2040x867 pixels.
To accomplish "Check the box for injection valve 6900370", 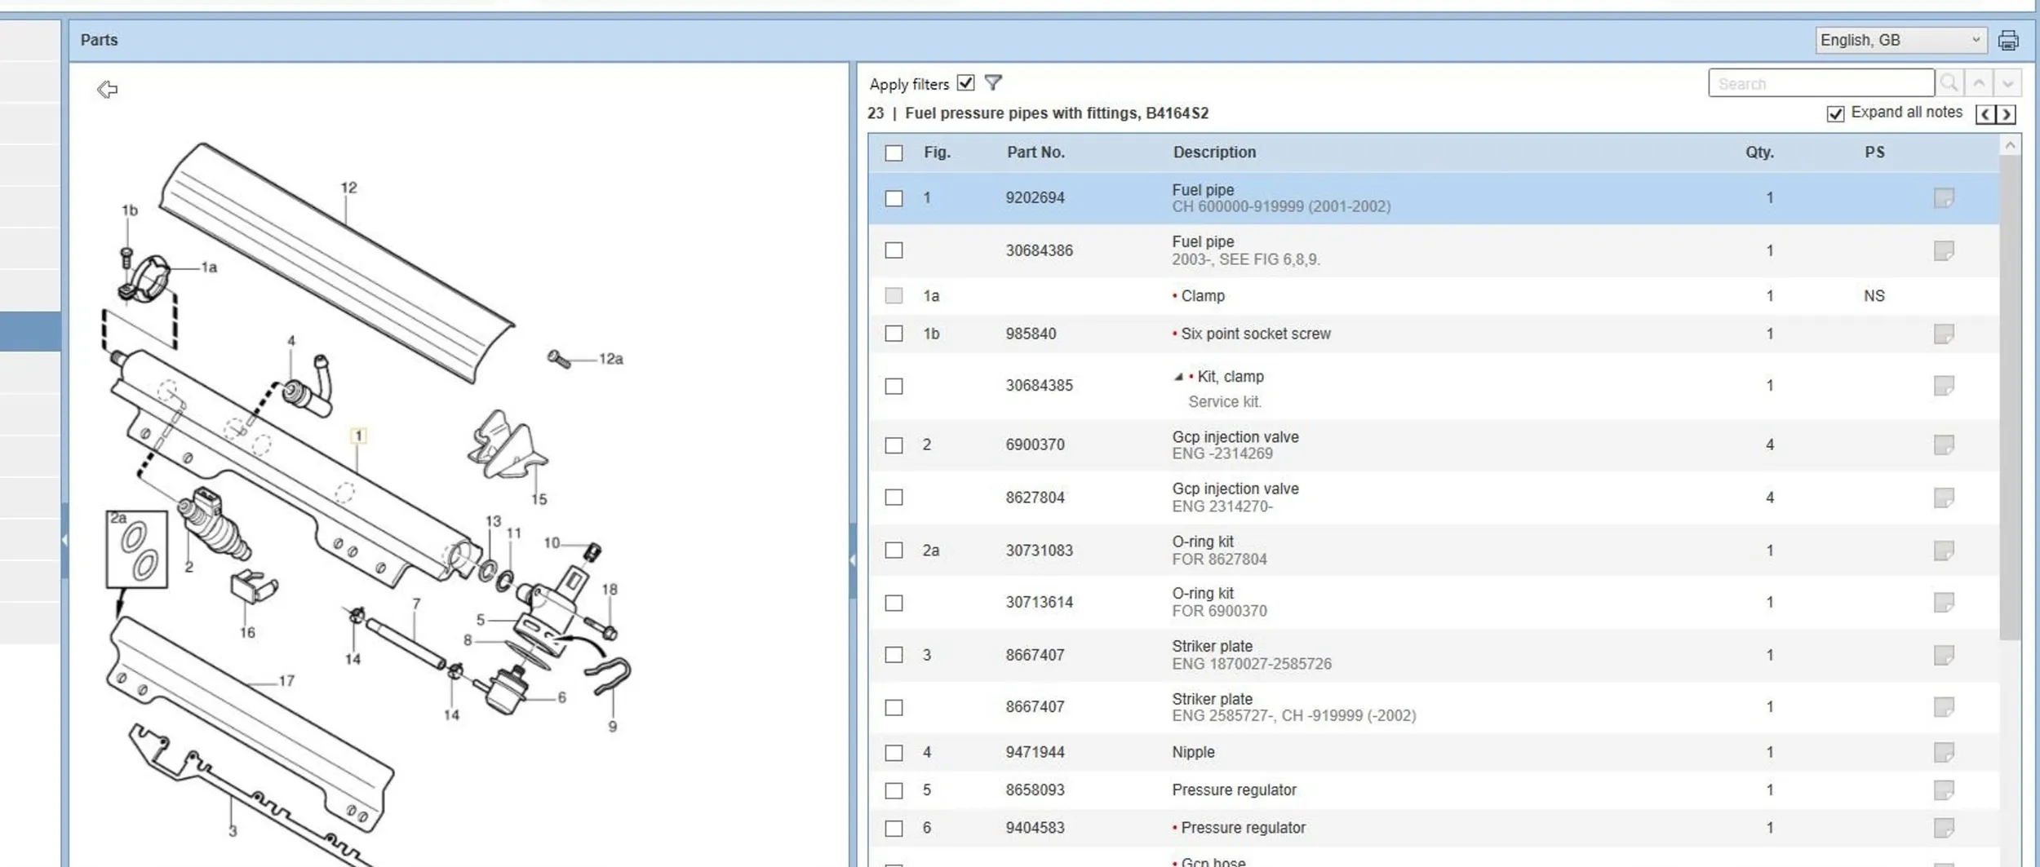I will (894, 445).
